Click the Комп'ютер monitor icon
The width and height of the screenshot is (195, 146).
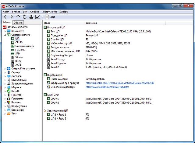tap(9, 31)
